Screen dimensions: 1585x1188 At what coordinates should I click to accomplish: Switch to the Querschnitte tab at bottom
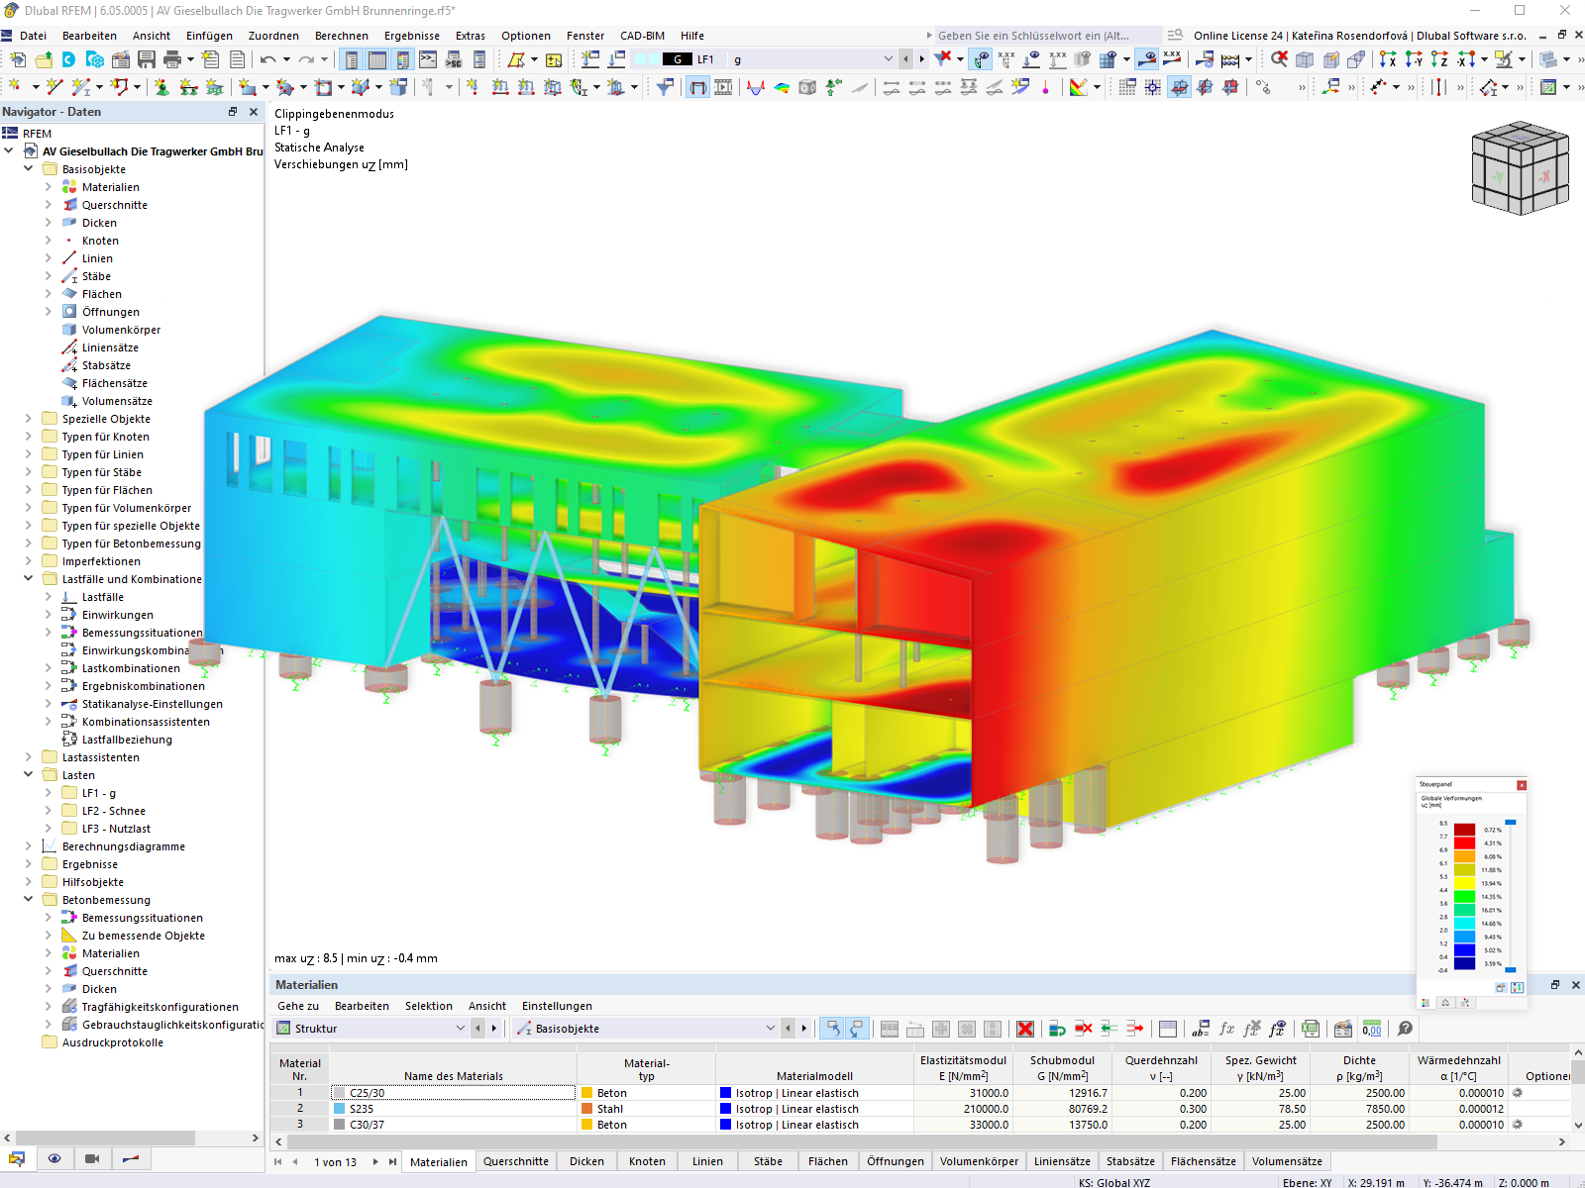[516, 1161]
